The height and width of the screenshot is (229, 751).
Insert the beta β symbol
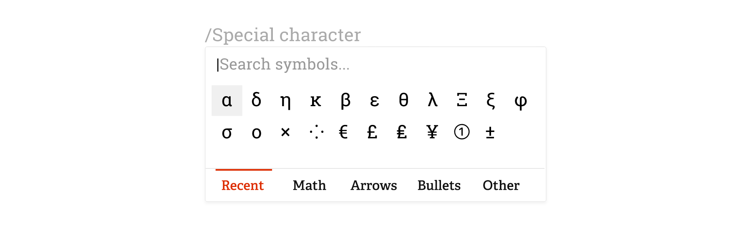coord(345,100)
